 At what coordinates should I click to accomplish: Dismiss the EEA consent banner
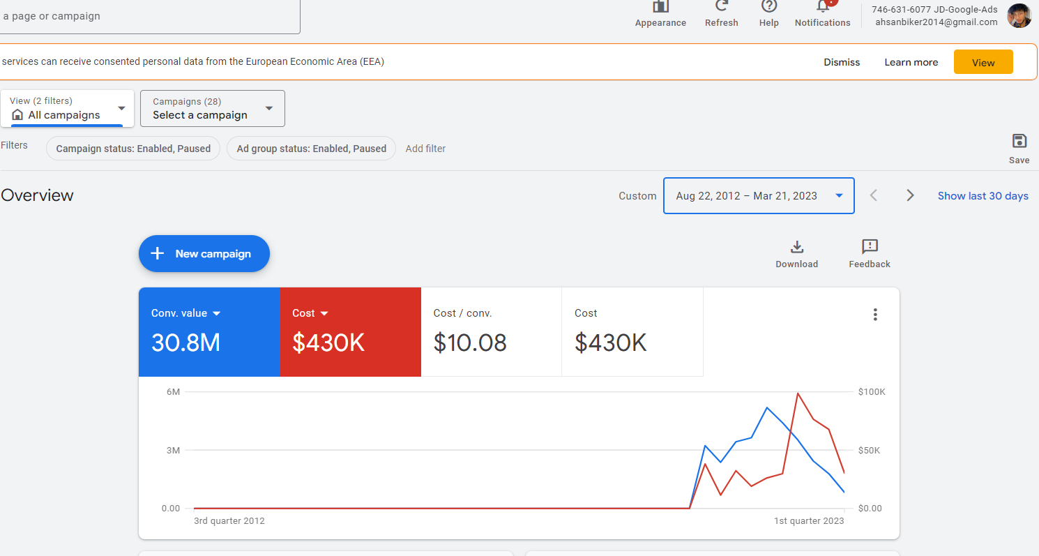pos(842,62)
